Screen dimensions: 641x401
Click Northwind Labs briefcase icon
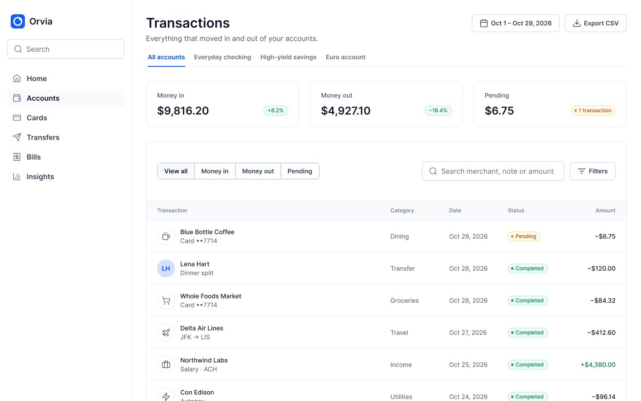(166, 365)
